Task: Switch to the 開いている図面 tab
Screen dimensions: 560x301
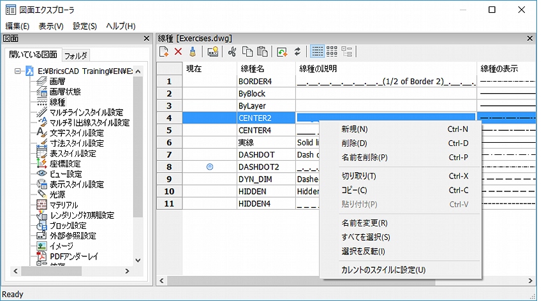Action: click(33, 55)
